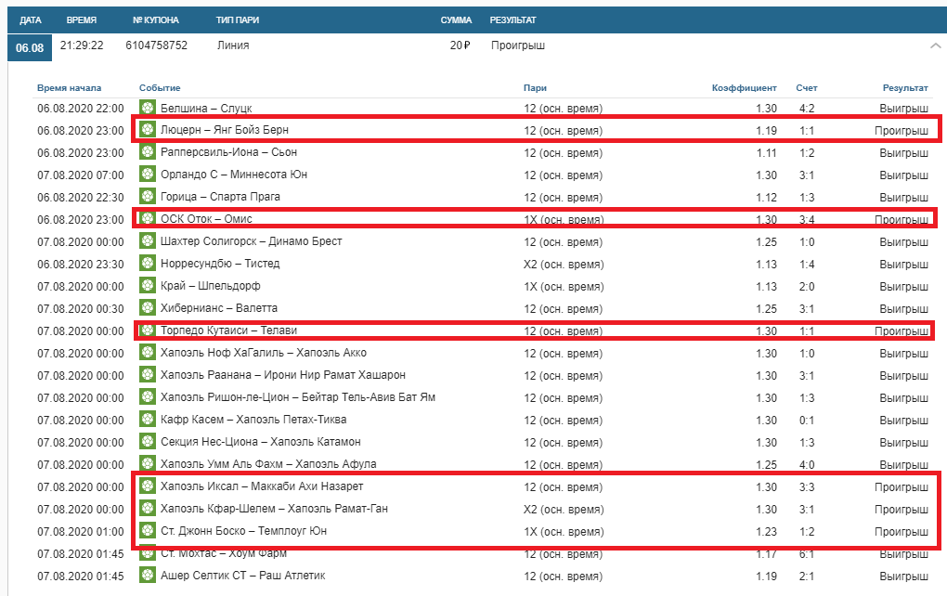Click the Время начала column heading
Viewport: 947px width, 596px height.
70,87
